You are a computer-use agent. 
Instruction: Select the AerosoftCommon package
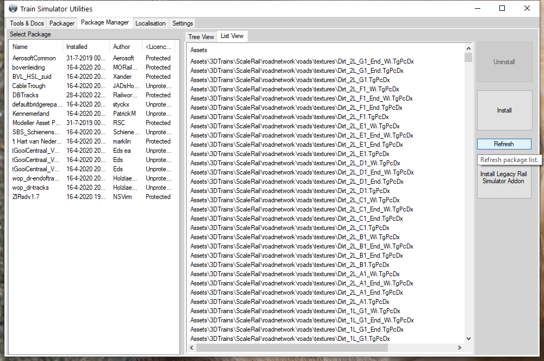[34, 58]
